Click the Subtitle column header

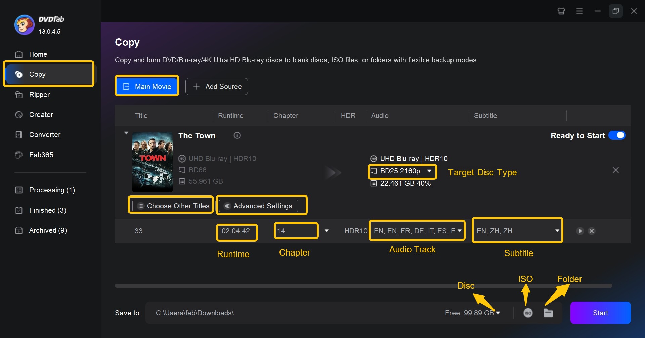point(485,115)
